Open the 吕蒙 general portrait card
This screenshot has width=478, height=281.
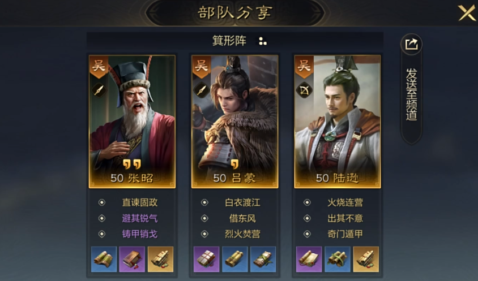[234, 122]
